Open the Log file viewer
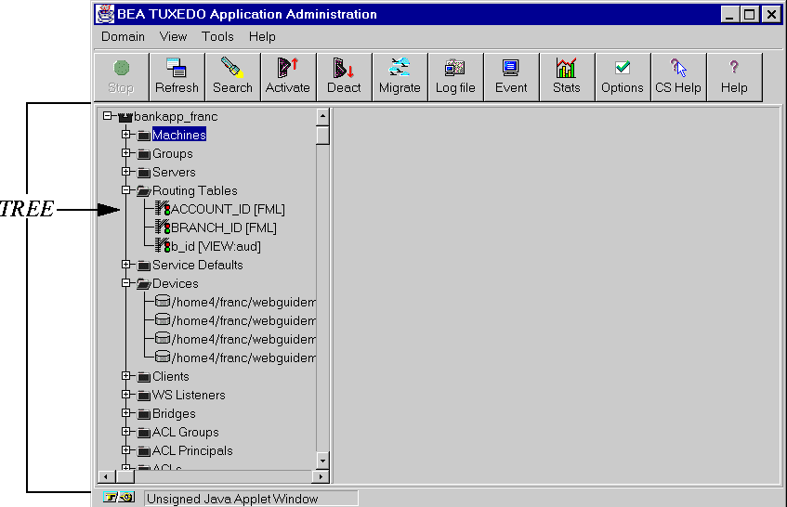The width and height of the screenshot is (787, 507). (455, 78)
